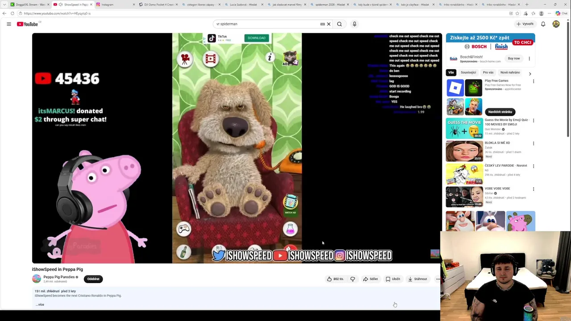Click Navštívit stránku on the games ad
Image resolution: width=571 pixels, height=321 pixels.
click(x=500, y=112)
